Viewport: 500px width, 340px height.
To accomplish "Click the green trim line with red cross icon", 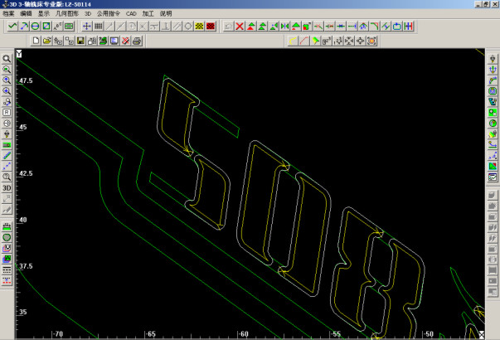I will point(318,27).
